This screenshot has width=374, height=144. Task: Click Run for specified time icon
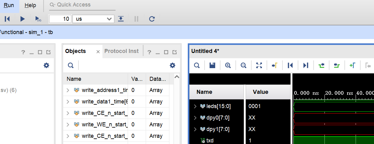(x=38, y=19)
